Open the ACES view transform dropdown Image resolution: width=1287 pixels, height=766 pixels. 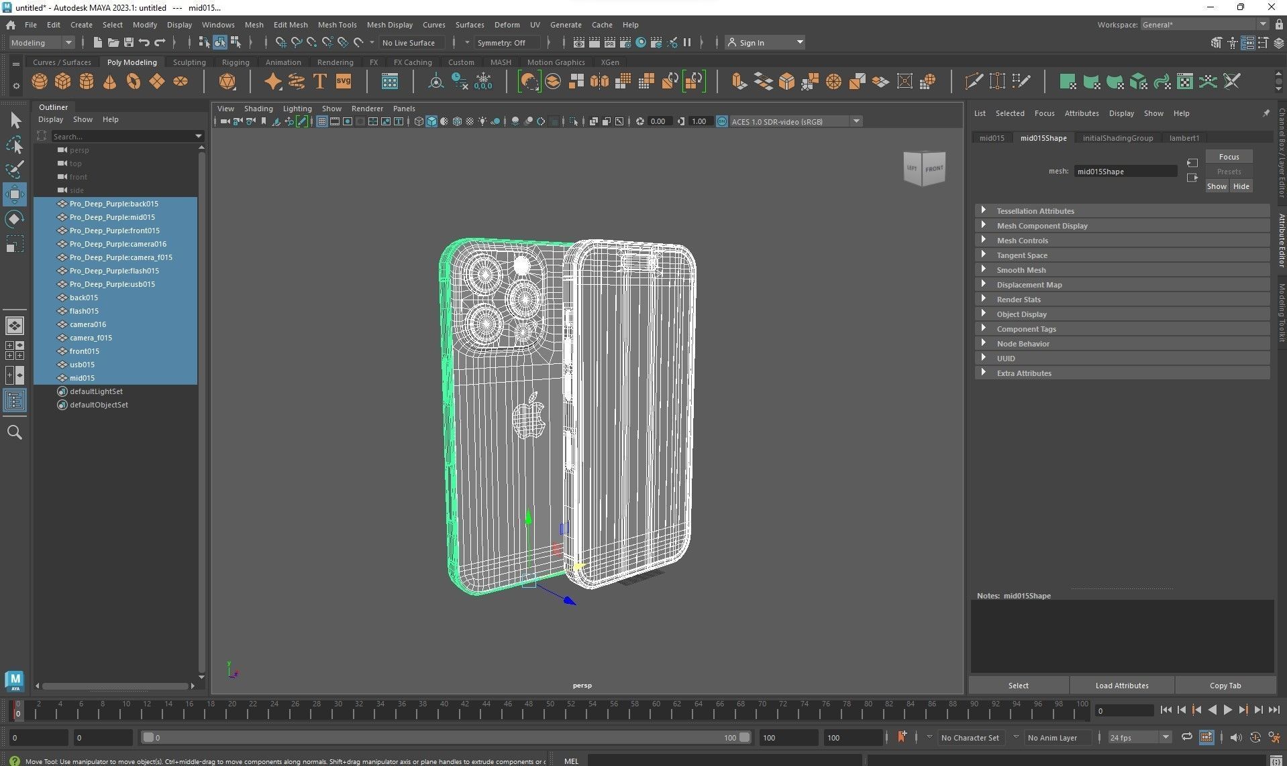click(x=796, y=121)
